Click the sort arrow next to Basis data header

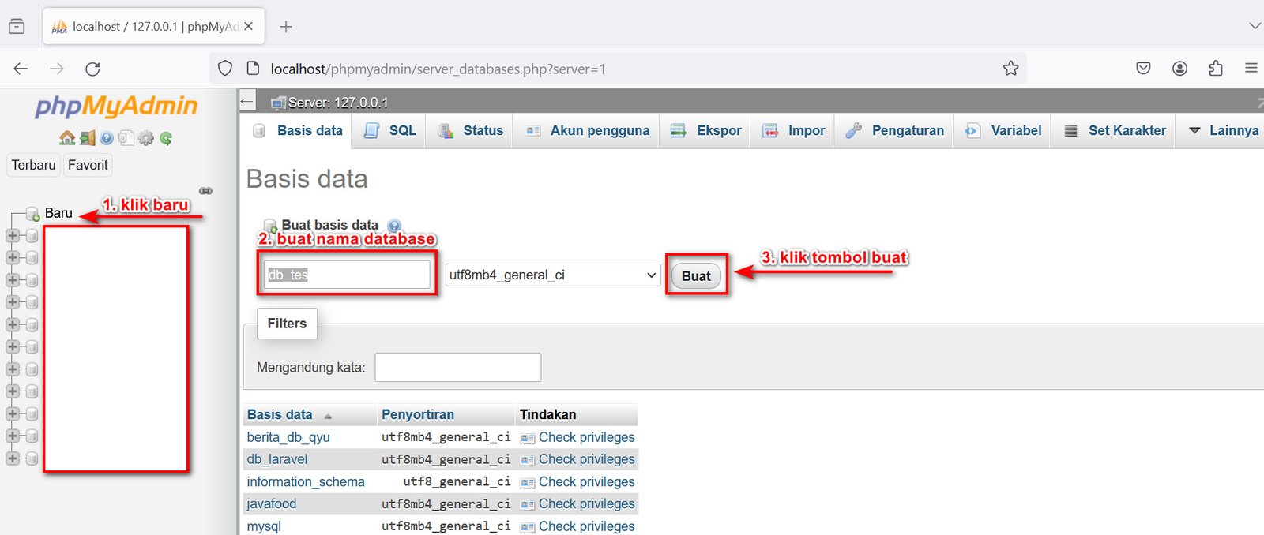coord(328,416)
